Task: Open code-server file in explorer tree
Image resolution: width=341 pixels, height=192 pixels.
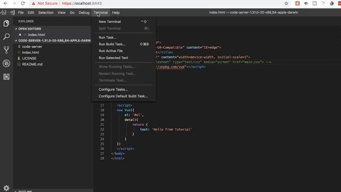Action: [32, 46]
